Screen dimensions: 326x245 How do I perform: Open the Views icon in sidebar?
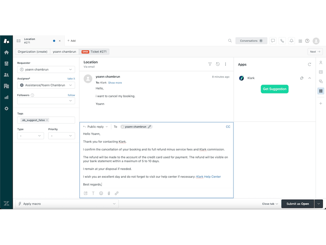(x=6, y=63)
